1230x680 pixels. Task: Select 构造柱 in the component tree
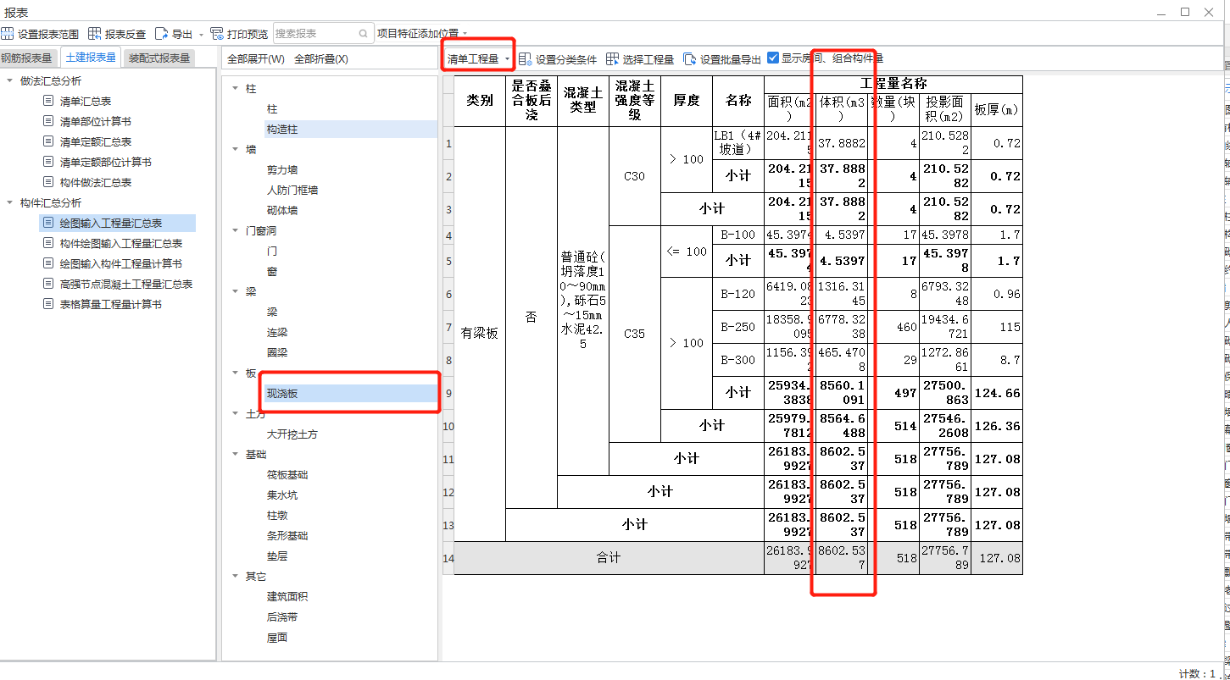click(x=282, y=130)
